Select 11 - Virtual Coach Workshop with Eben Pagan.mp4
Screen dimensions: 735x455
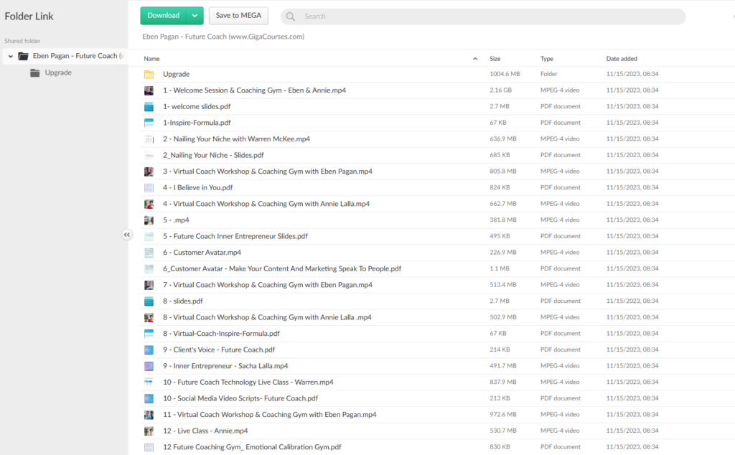point(270,414)
